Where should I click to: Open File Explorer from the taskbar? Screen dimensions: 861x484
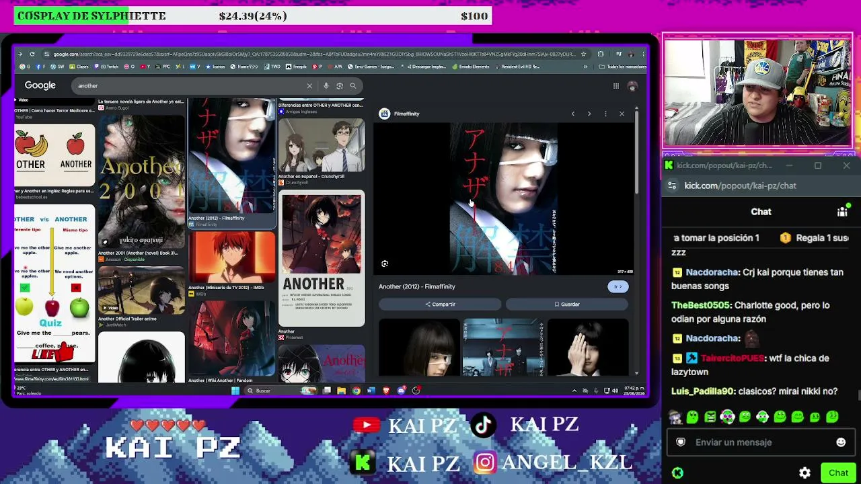[x=342, y=391]
